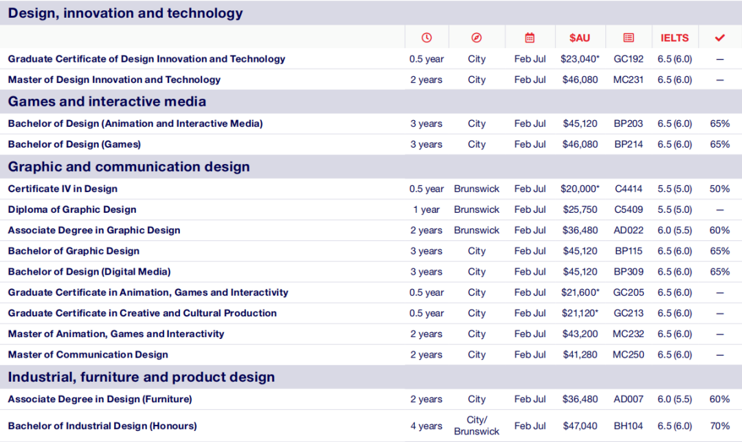Click Diploma of Graphic Design row title
The width and height of the screenshot is (742, 442).
click(x=72, y=209)
